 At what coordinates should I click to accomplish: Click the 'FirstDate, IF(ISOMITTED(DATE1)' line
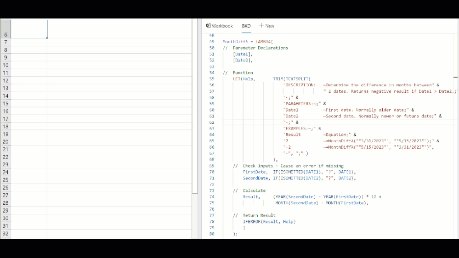click(299, 172)
